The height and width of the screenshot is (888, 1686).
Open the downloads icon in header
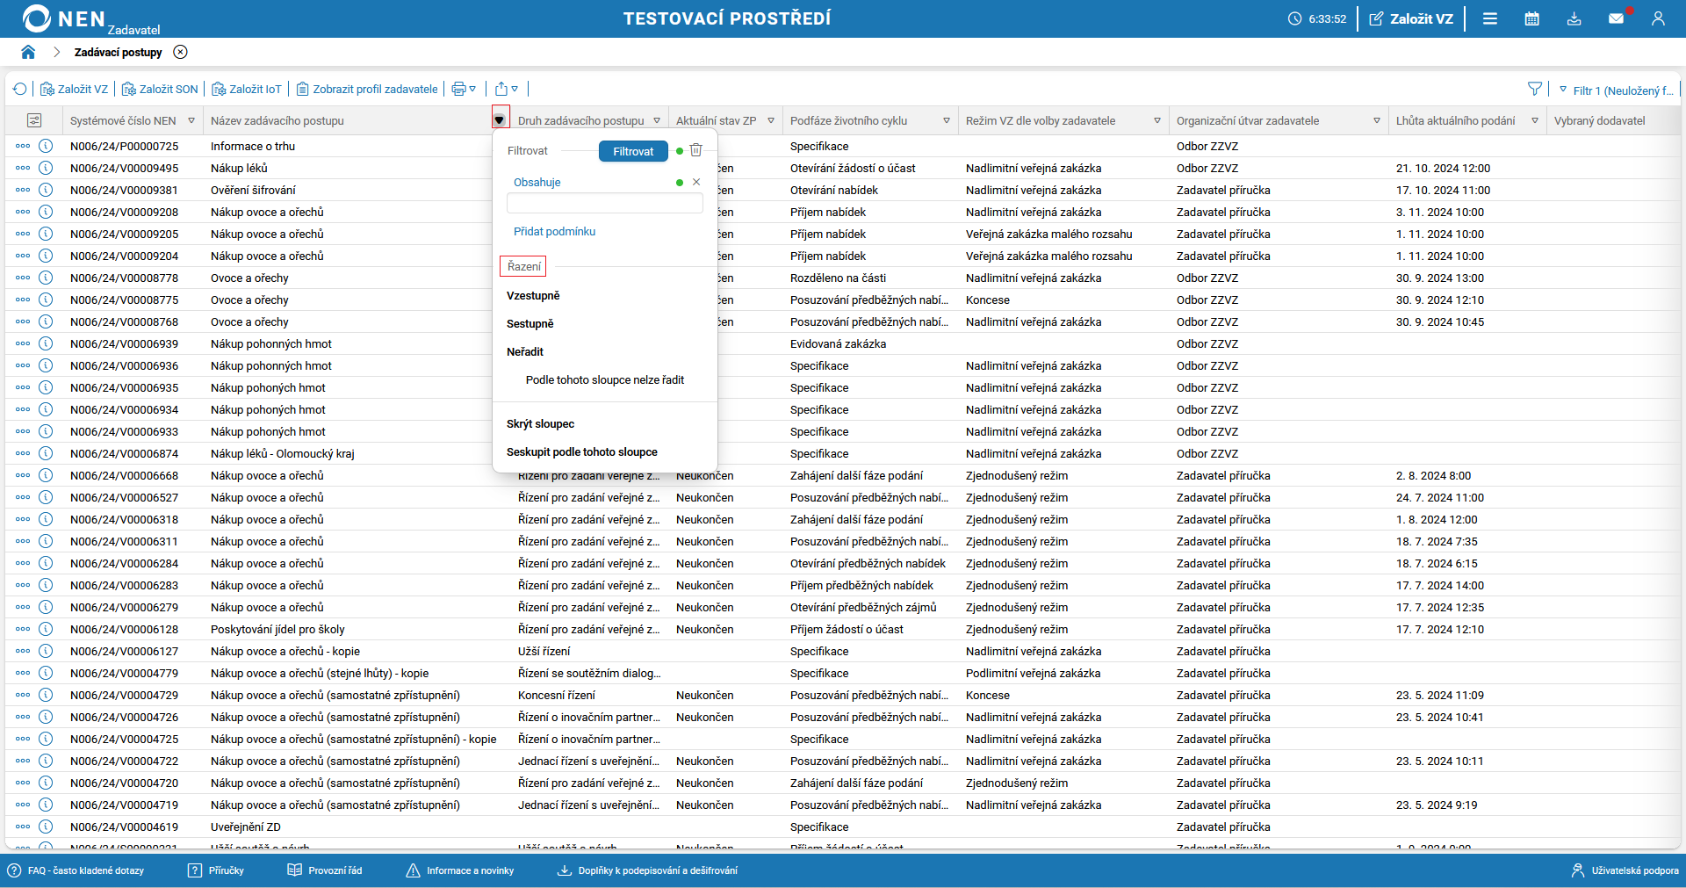1574,18
